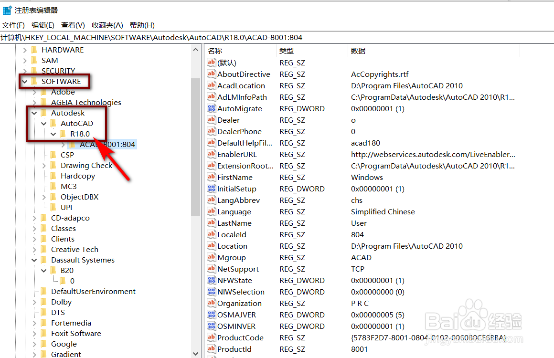Click the CSP folder icon

[x=53, y=155]
